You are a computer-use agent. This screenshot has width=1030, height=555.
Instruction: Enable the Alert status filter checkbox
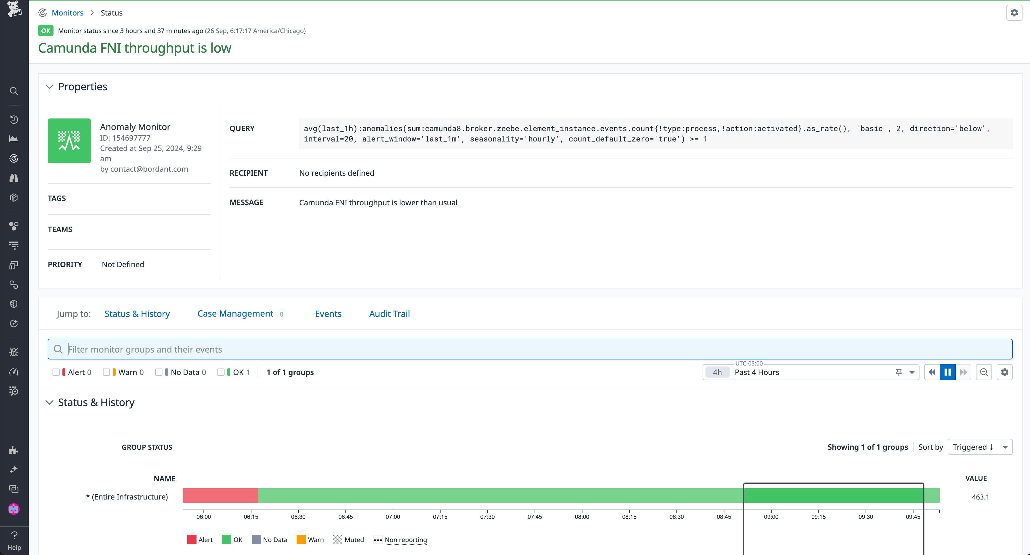(56, 372)
